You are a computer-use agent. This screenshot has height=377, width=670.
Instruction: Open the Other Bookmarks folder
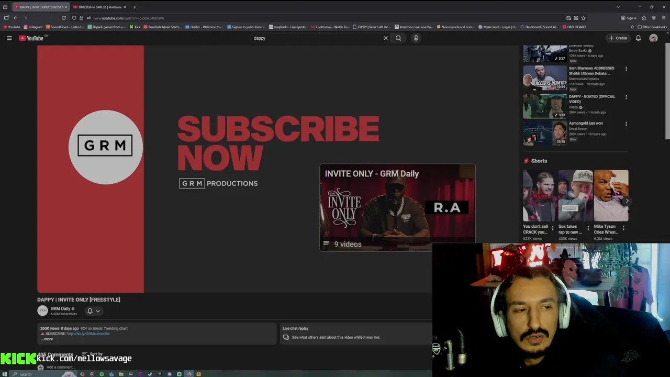pyautogui.click(x=652, y=27)
